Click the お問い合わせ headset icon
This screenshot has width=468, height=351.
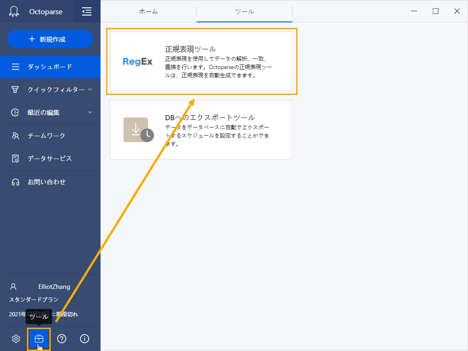point(15,182)
